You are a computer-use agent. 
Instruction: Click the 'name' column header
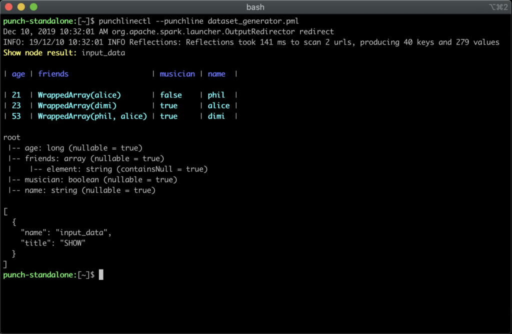(216, 74)
